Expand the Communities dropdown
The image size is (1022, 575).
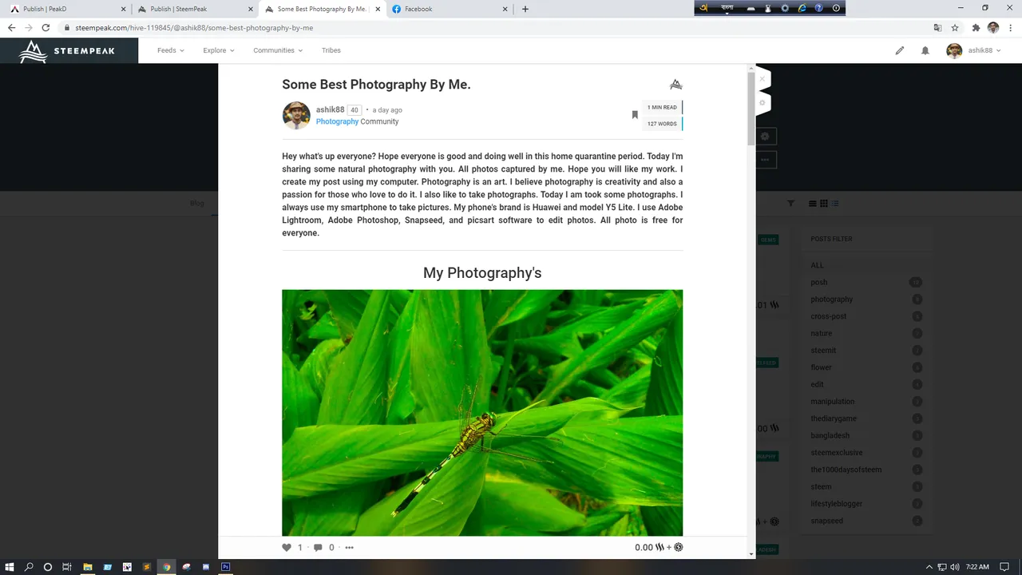click(x=277, y=50)
